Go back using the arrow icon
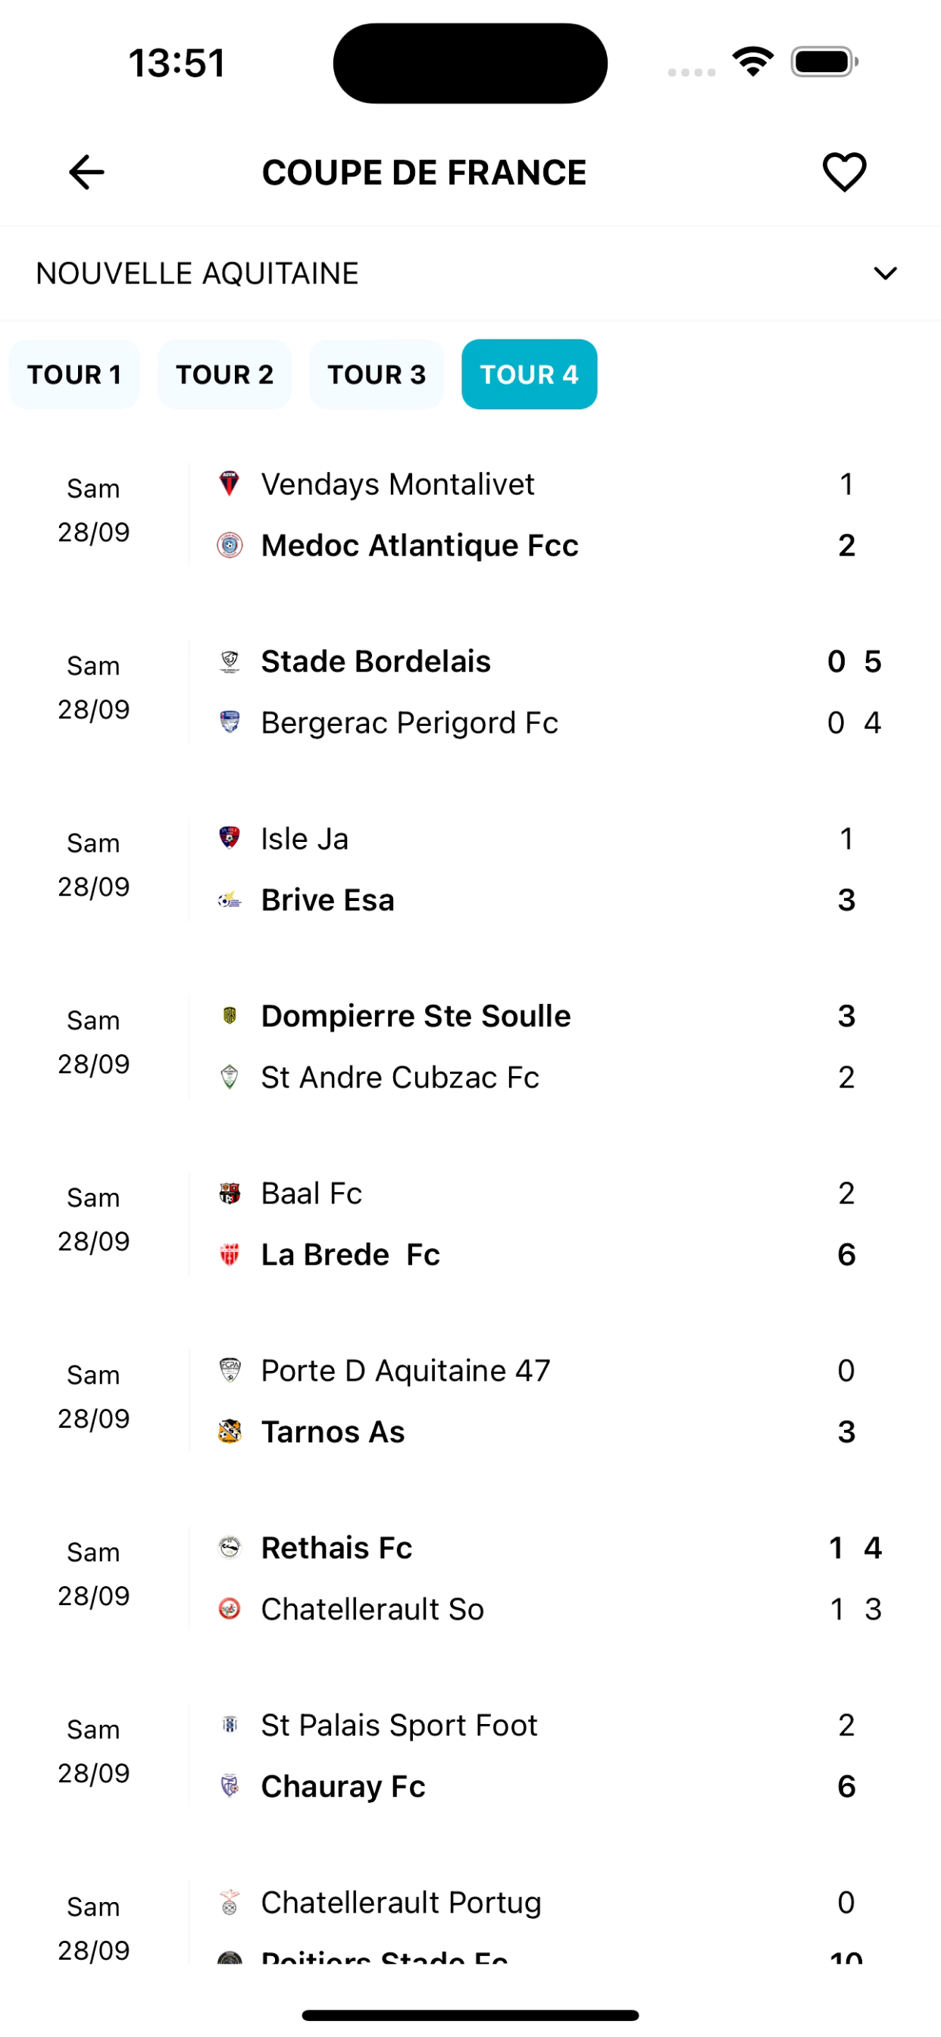This screenshot has width=941, height=2037. (87, 172)
